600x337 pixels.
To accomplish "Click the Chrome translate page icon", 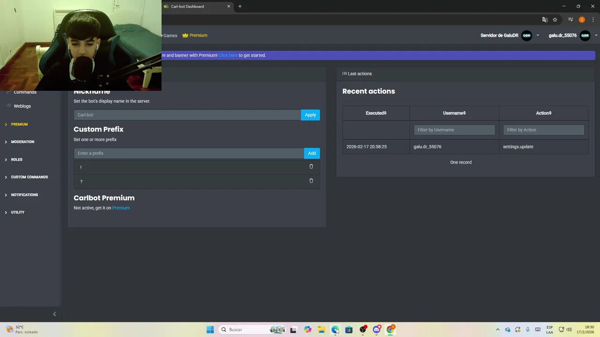I will click(x=545, y=20).
